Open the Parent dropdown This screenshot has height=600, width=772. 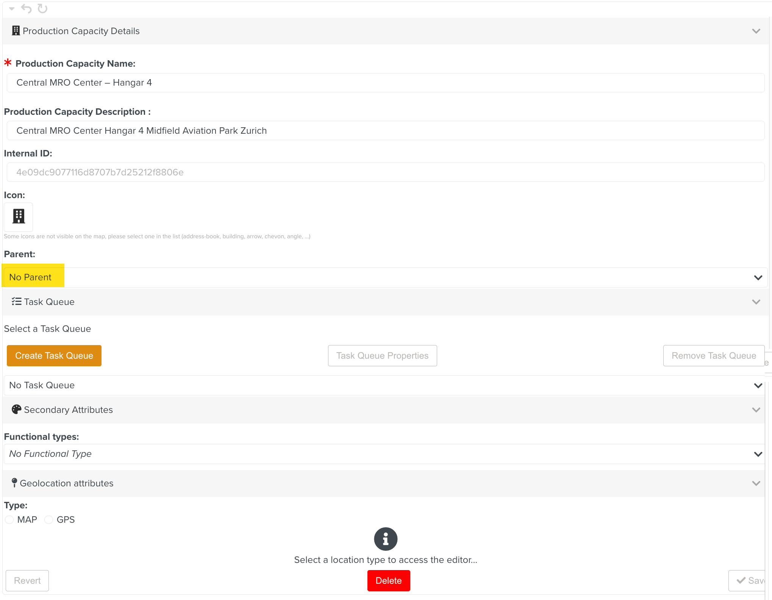[x=385, y=277]
